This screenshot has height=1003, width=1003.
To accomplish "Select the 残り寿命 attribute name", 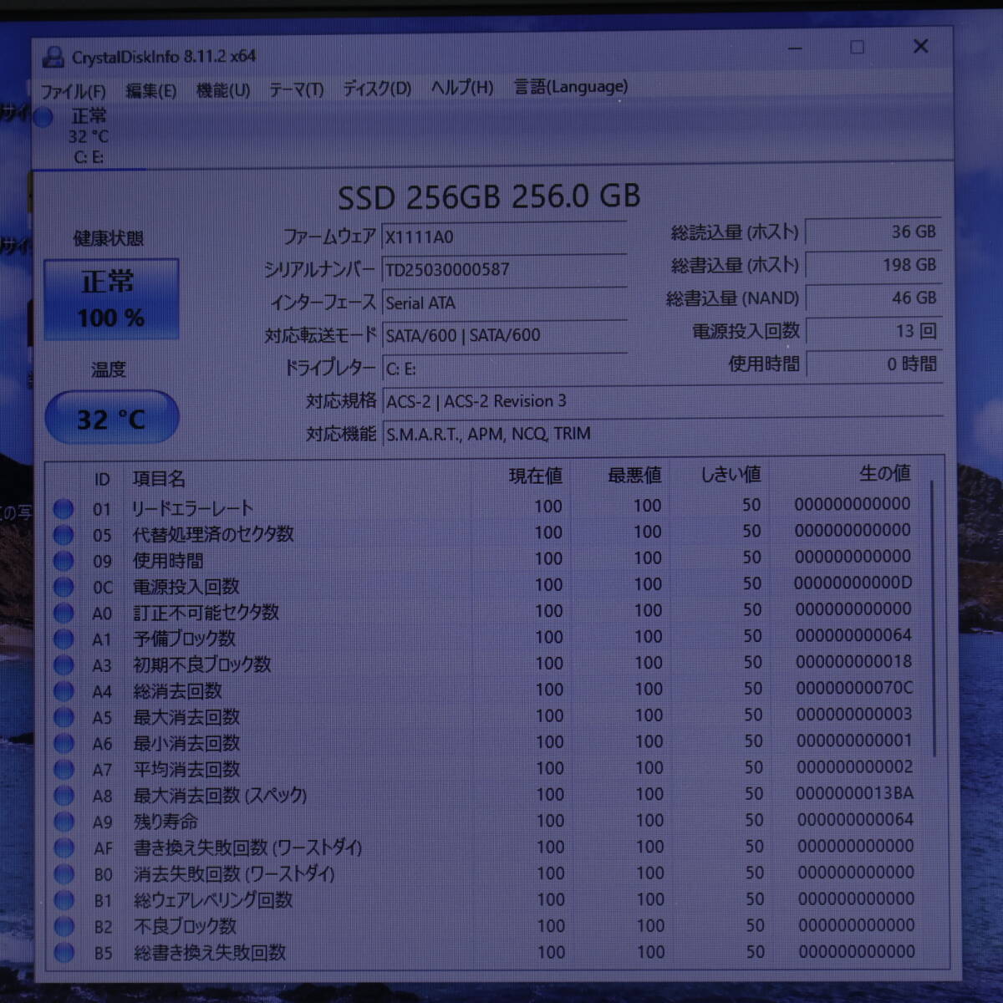I will [x=166, y=822].
